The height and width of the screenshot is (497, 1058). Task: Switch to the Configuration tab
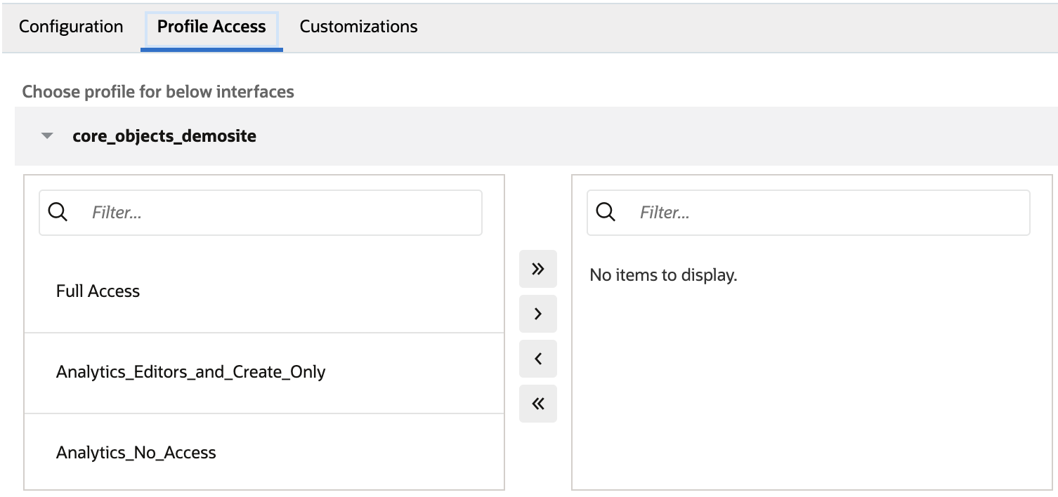[70, 27]
